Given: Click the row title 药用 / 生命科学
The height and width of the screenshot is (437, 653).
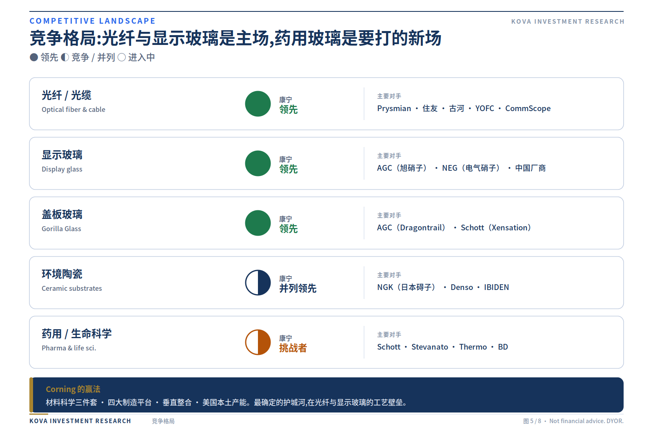Looking at the screenshot, I should (77, 334).
